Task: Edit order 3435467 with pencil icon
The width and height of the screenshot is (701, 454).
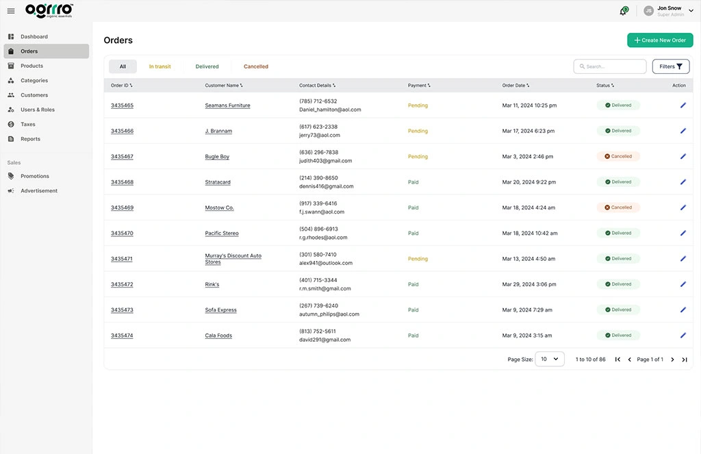Action: point(683,156)
